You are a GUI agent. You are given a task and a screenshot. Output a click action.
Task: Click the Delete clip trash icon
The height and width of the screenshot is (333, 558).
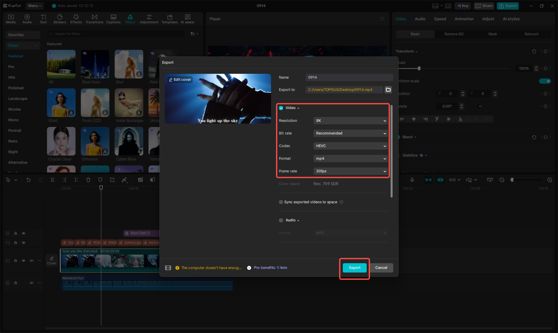pos(88,180)
